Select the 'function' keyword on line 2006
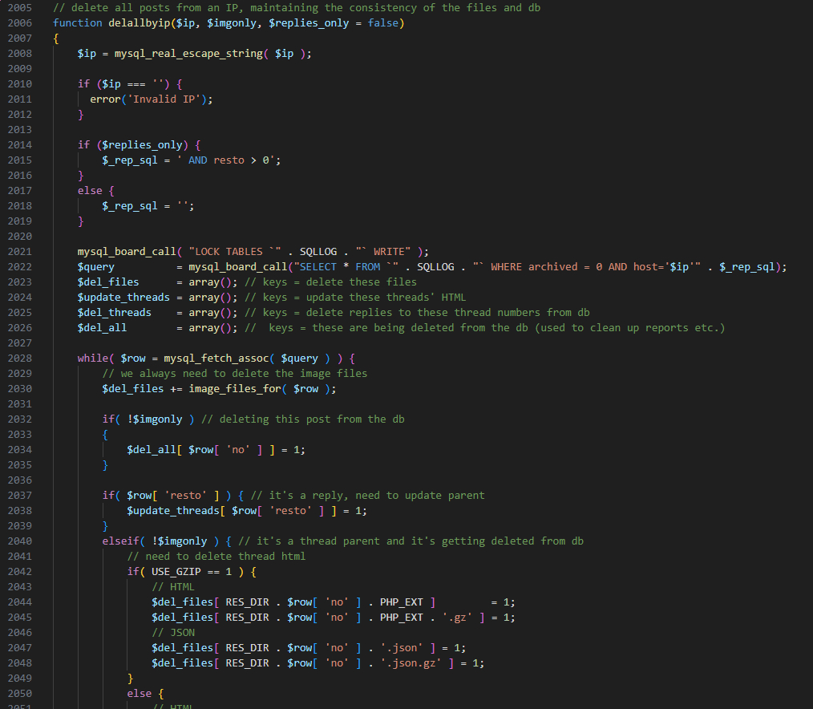813x709 pixels. 77,22
